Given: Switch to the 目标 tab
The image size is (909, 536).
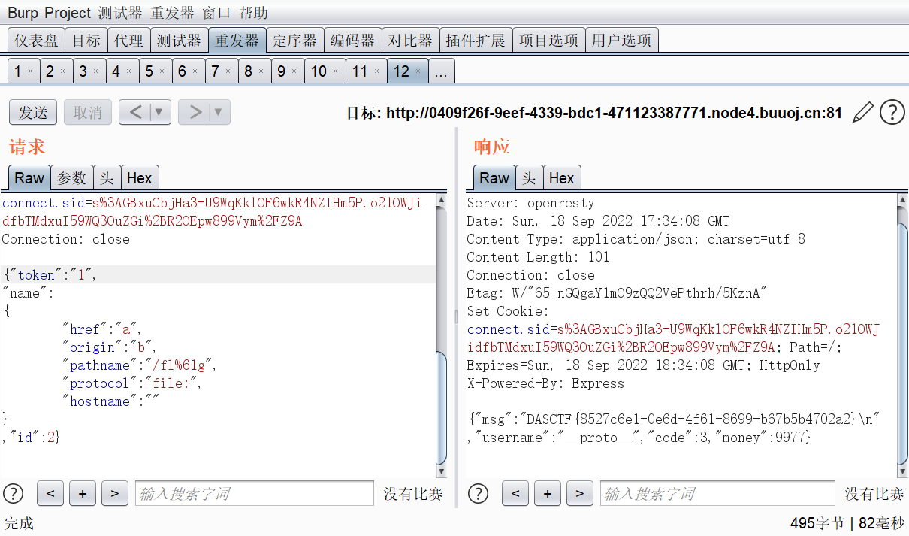Looking at the screenshot, I should (x=86, y=41).
